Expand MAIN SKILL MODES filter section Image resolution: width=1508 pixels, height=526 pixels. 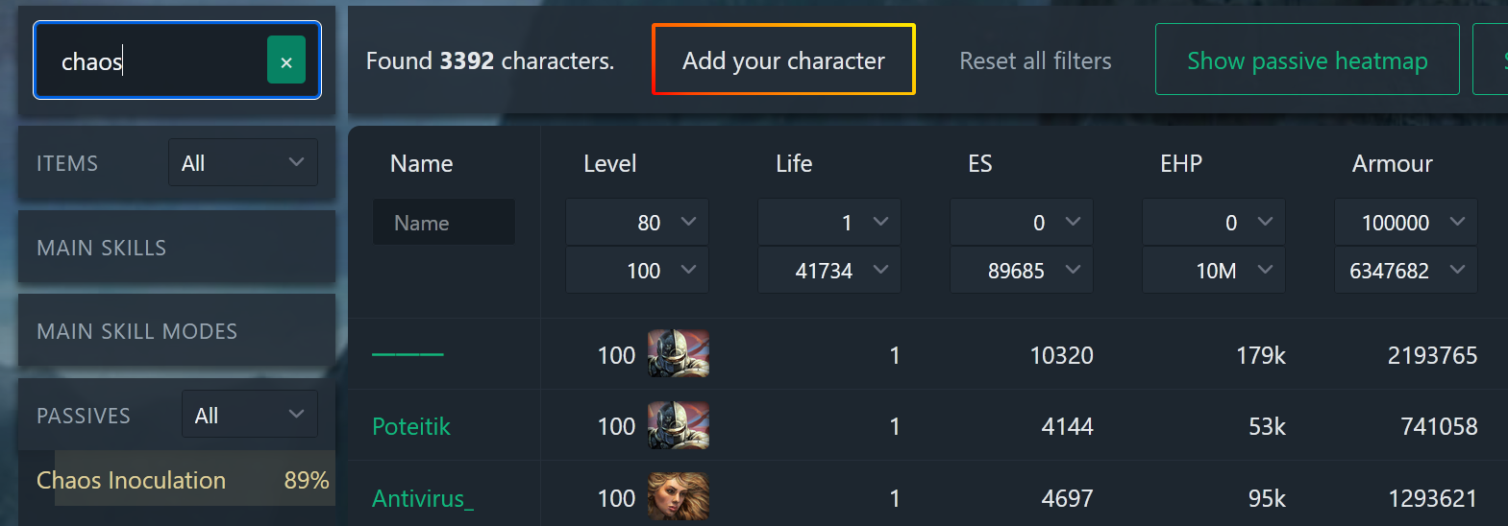(177, 331)
